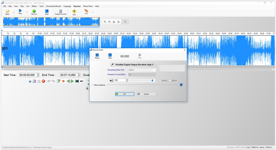Click the scissors cut icon below the waveform

coord(30,81)
